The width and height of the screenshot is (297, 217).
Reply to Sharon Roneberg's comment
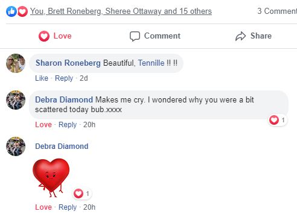tap(64, 78)
